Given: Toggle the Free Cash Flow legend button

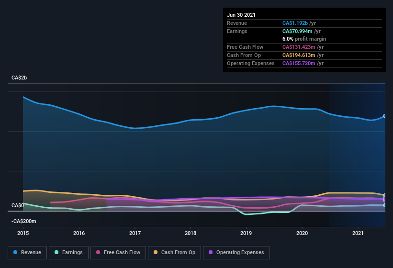Looking at the screenshot, I should point(118,253).
